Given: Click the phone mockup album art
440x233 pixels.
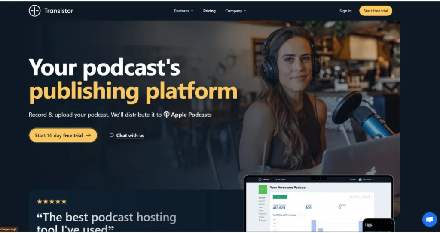Looking at the screenshot, I should pyautogui.click(x=368, y=225).
